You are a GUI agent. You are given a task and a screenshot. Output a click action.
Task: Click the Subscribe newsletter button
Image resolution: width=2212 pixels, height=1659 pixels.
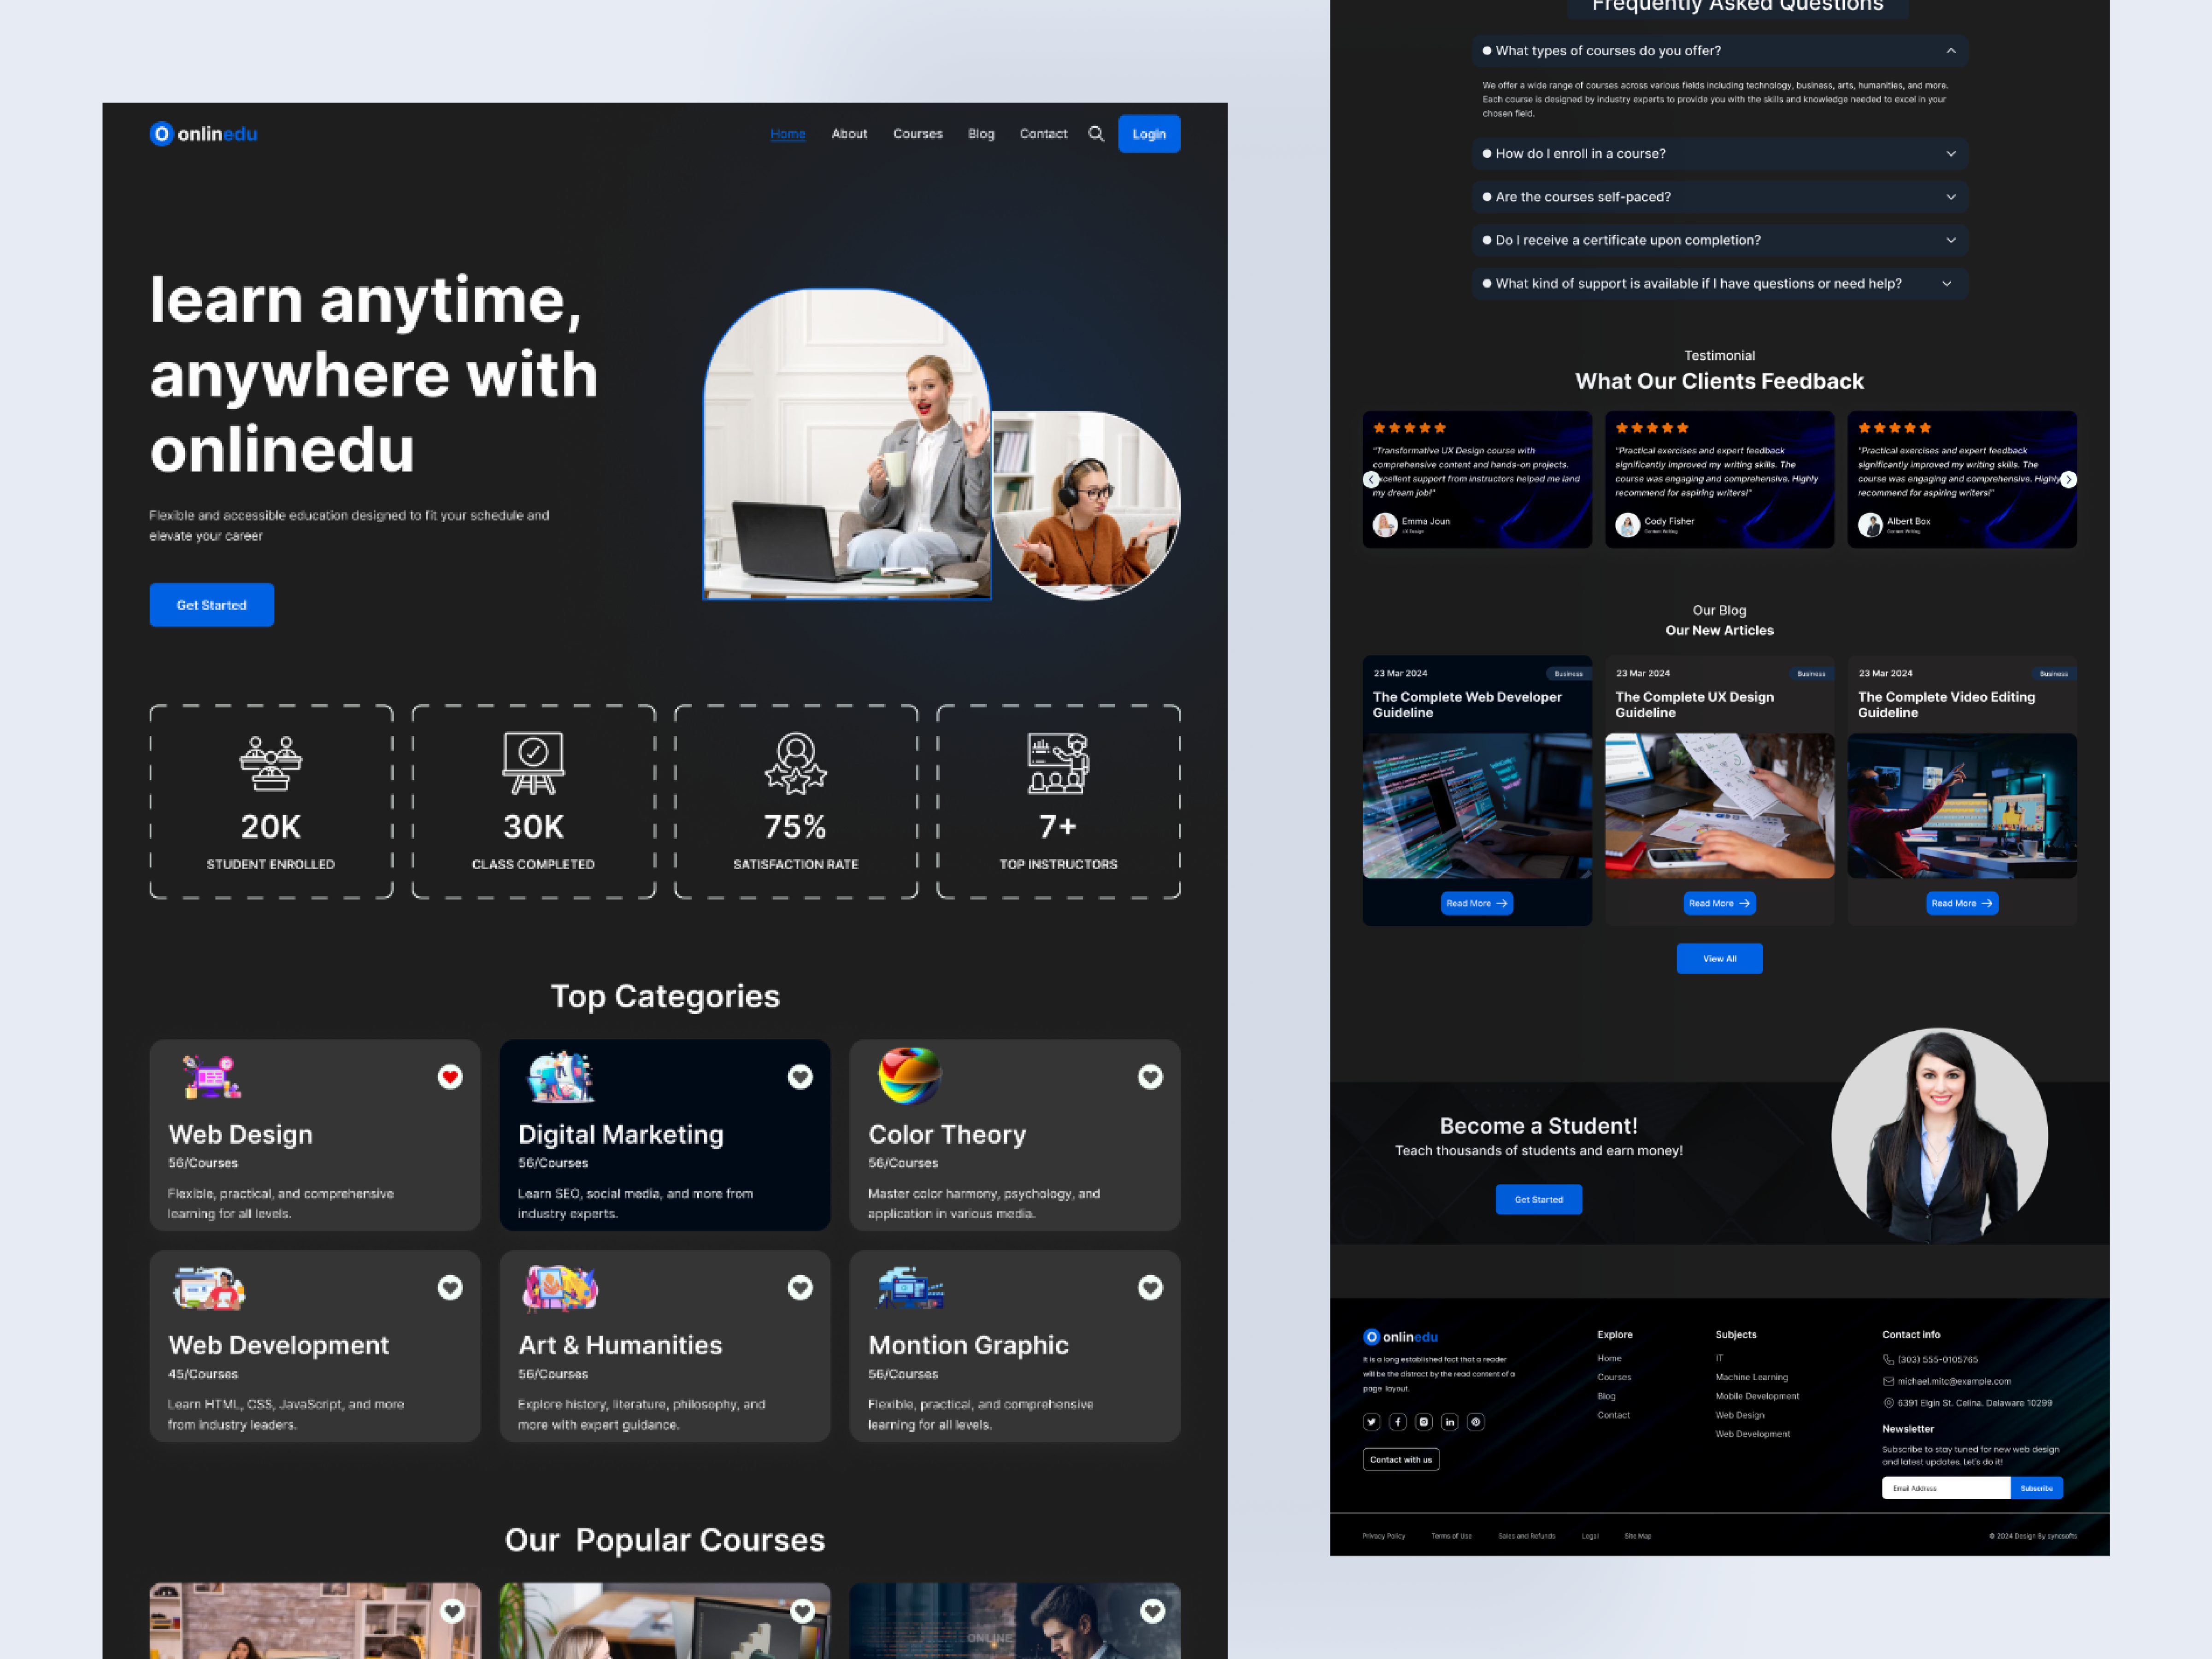point(2036,1489)
